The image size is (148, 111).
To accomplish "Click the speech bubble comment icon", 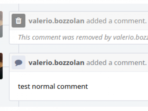I will (19, 62).
